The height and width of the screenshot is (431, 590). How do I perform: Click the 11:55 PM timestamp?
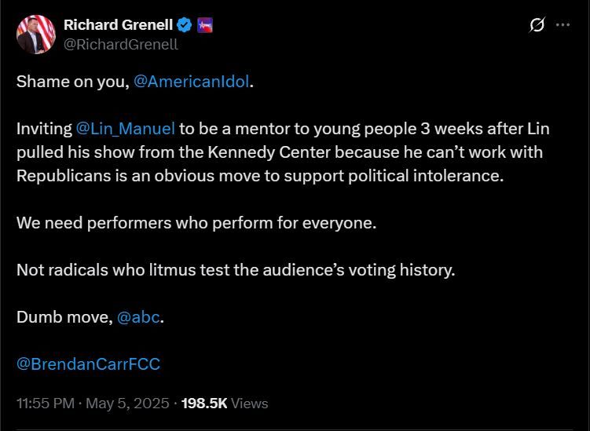(x=46, y=404)
